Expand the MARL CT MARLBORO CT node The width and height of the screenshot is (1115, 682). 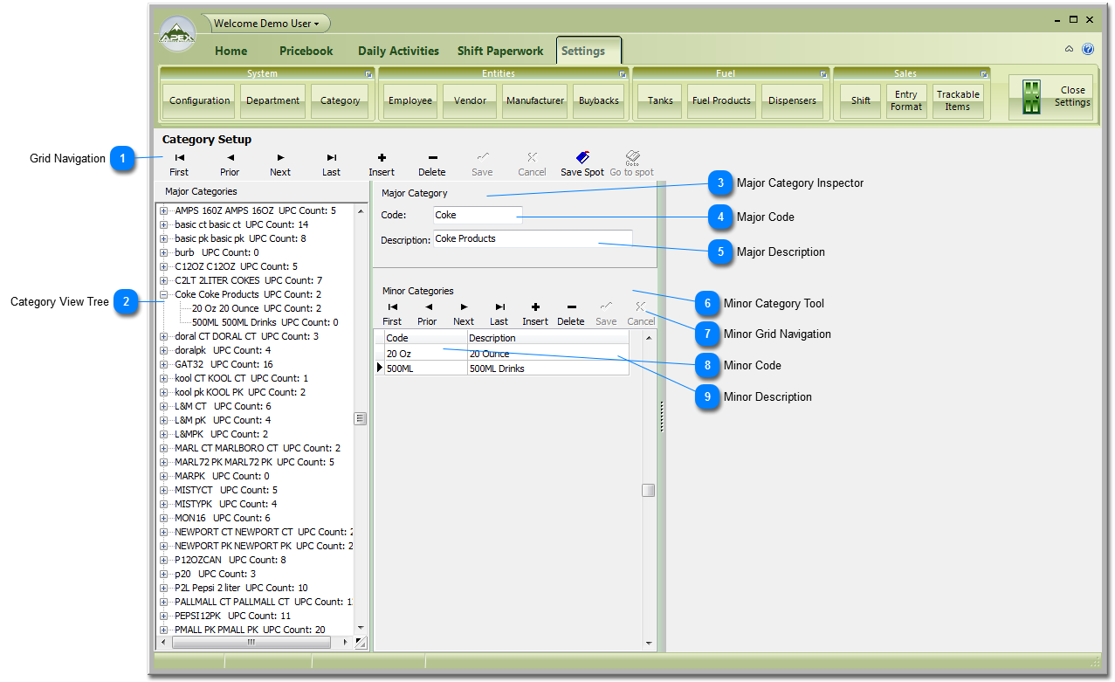tap(163, 448)
